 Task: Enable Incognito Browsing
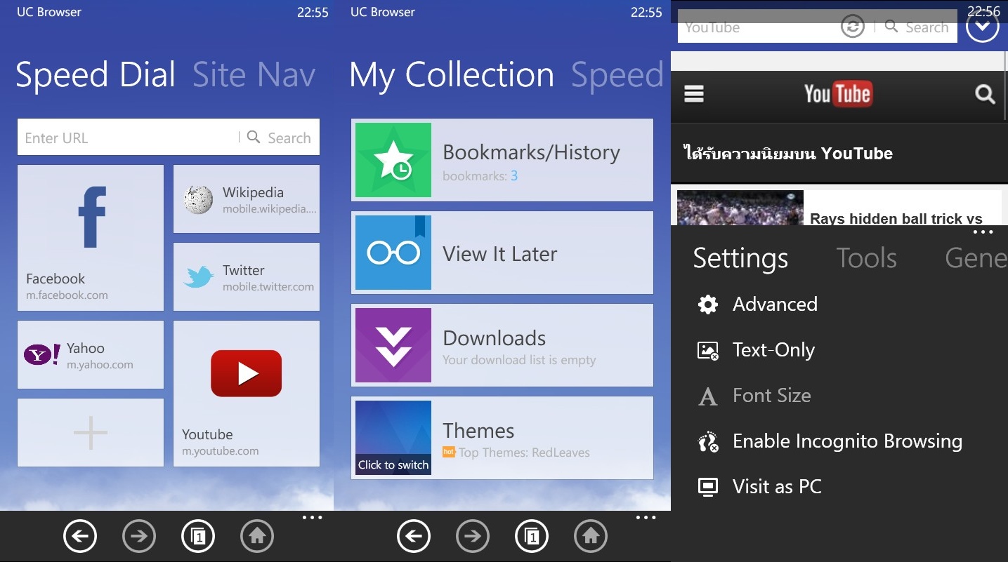(830, 441)
